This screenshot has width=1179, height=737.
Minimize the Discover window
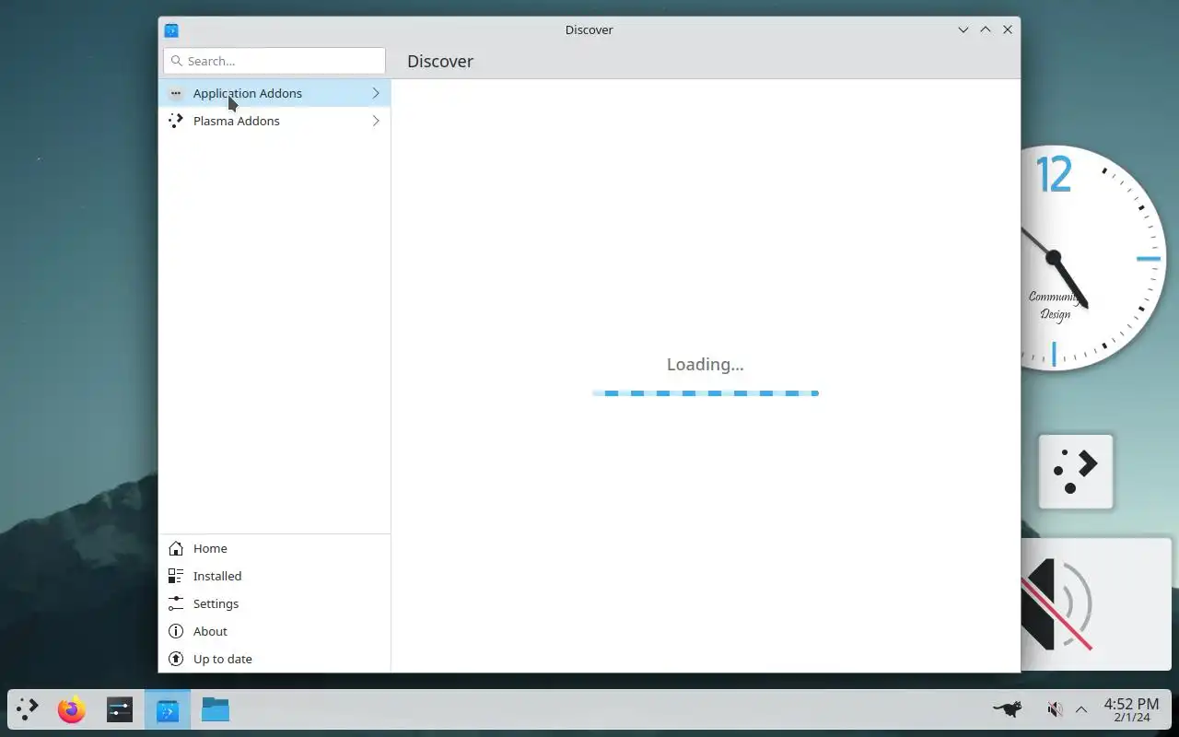click(963, 29)
